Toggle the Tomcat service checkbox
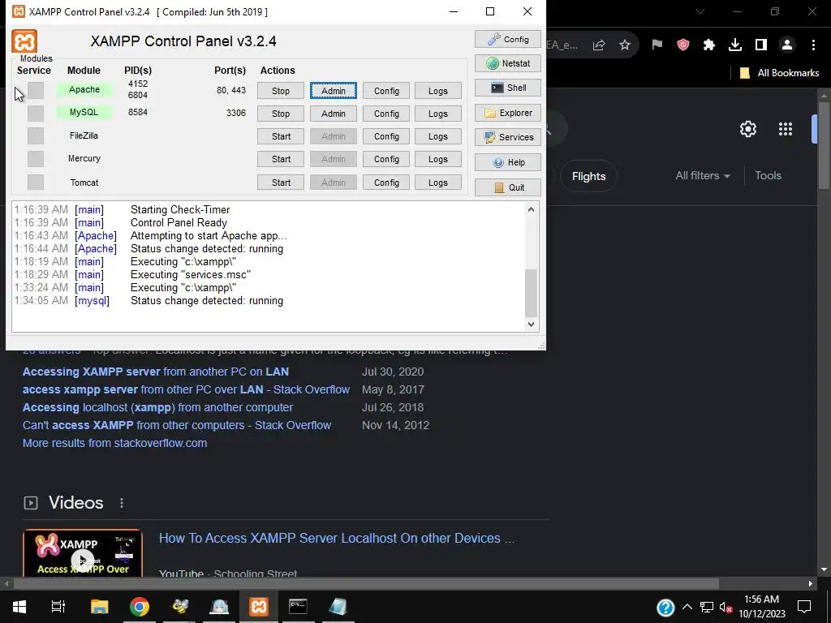This screenshot has height=623, width=831. [36, 182]
